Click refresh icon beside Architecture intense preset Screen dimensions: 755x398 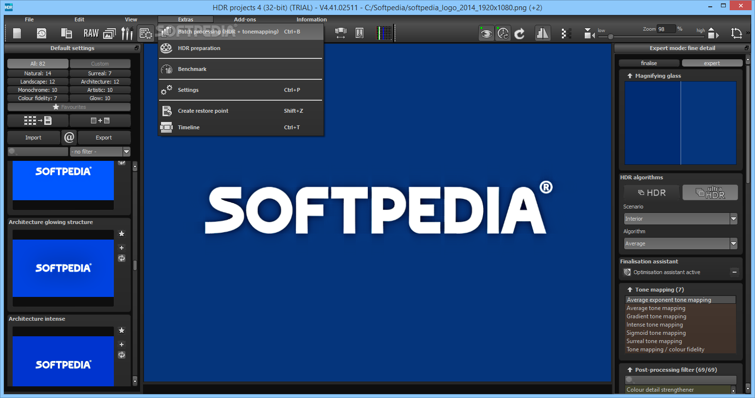coord(122,355)
